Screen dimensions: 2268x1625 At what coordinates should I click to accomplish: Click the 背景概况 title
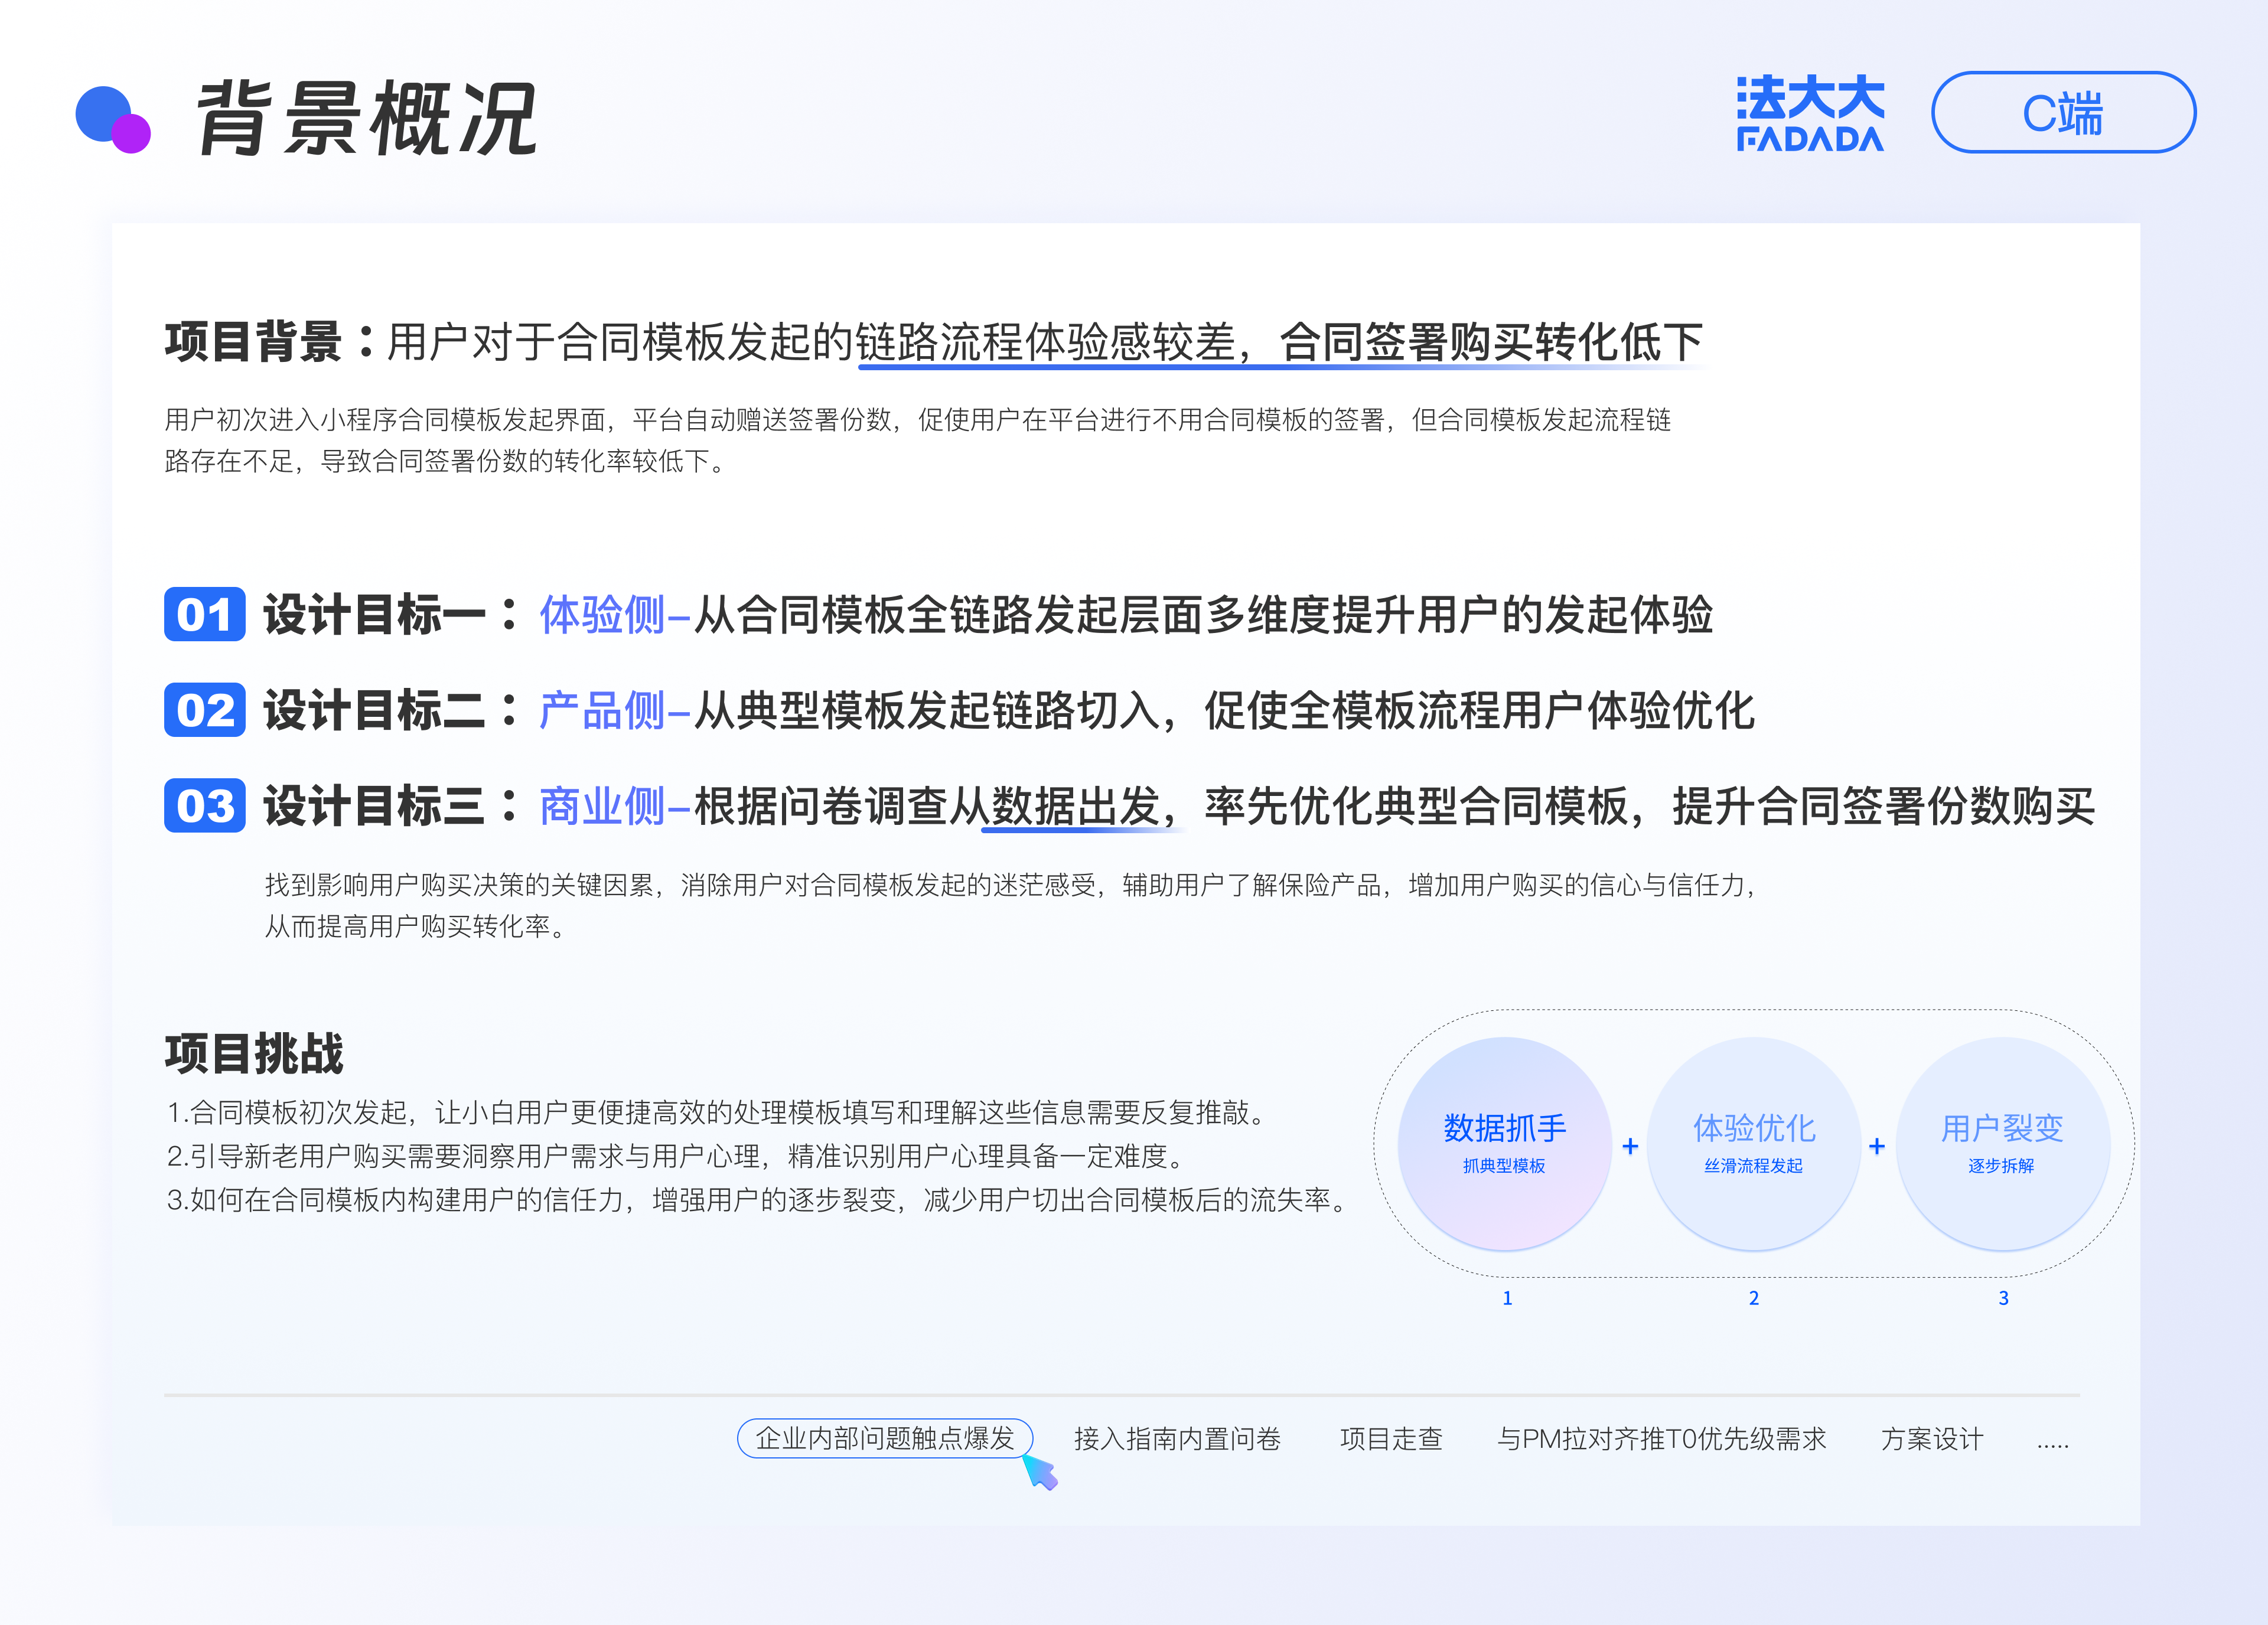367,119
